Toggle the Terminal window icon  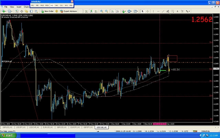[31, 11]
